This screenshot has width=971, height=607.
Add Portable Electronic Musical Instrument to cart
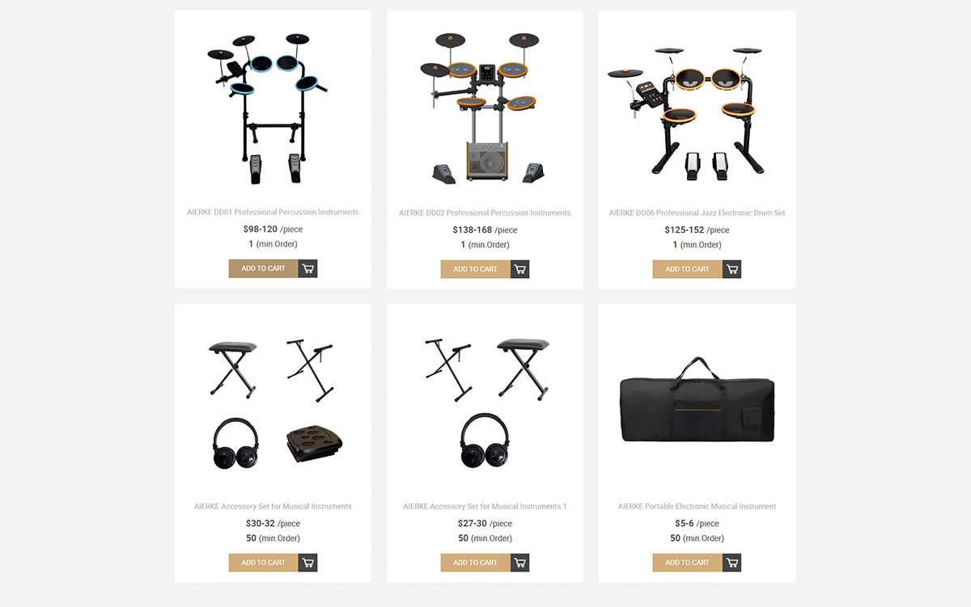(x=687, y=563)
